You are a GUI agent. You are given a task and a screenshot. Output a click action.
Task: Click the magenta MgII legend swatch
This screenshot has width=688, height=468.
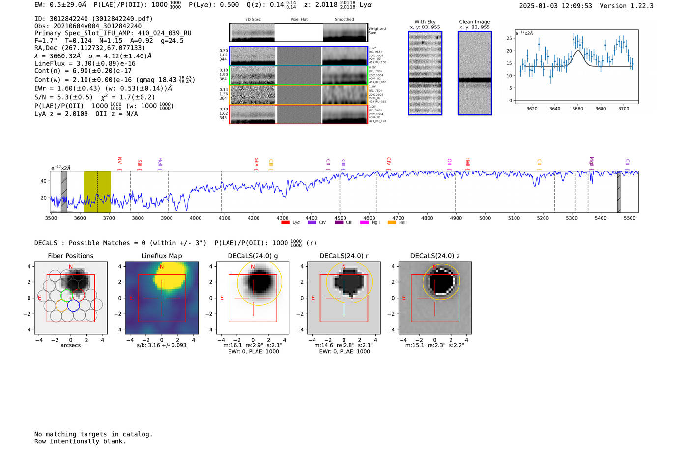(x=364, y=222)
